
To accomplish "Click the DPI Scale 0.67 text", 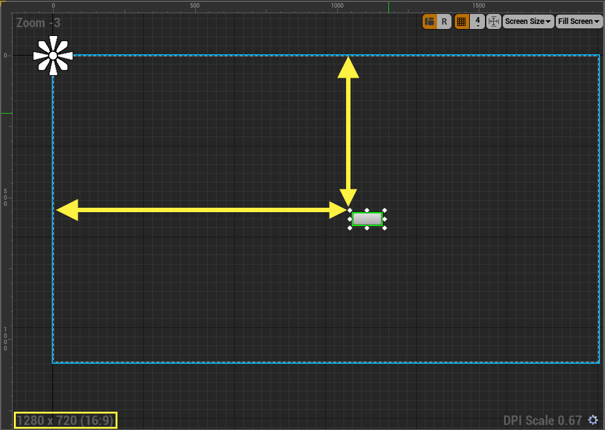I will (x=542, y=420).
